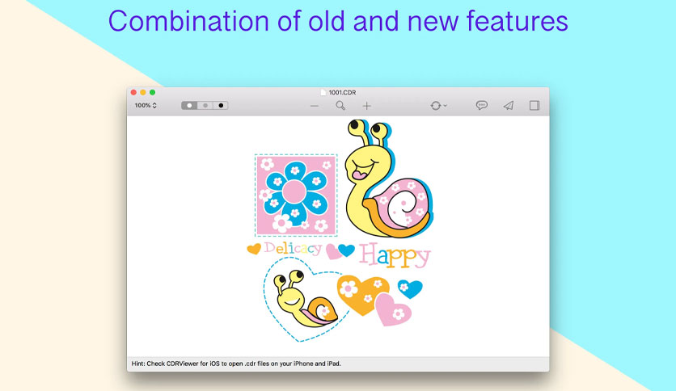The image size is (676, 391).
Task: Click the green full-screen window button
Action: pos(153,92)
